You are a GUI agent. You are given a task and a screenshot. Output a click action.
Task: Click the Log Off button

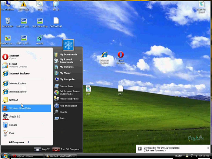(x=42, y=149)
